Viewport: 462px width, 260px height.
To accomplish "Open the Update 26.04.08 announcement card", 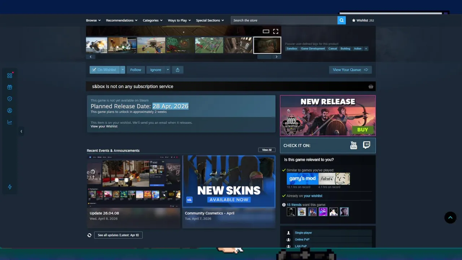I will (x=134, y=192).
